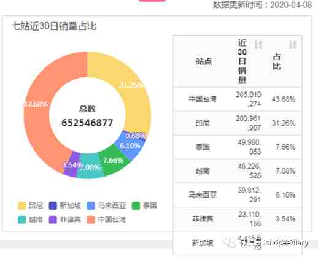318x257 pixels.
Task: Toggle 马来西亚 legend series visibility
Action: point(106,205)
